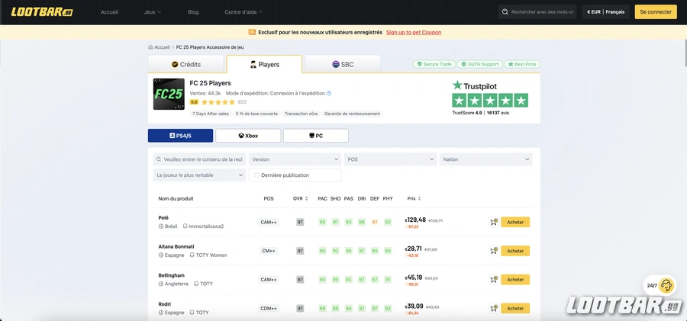
Task: Click the LOOTBAR.gg logo in header
Action: click(x=42, y=12)
